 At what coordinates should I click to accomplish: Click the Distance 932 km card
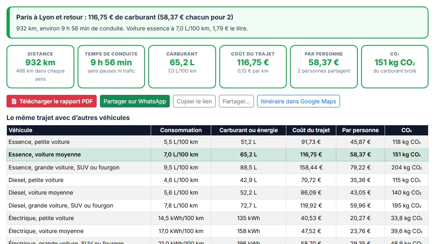40,67
